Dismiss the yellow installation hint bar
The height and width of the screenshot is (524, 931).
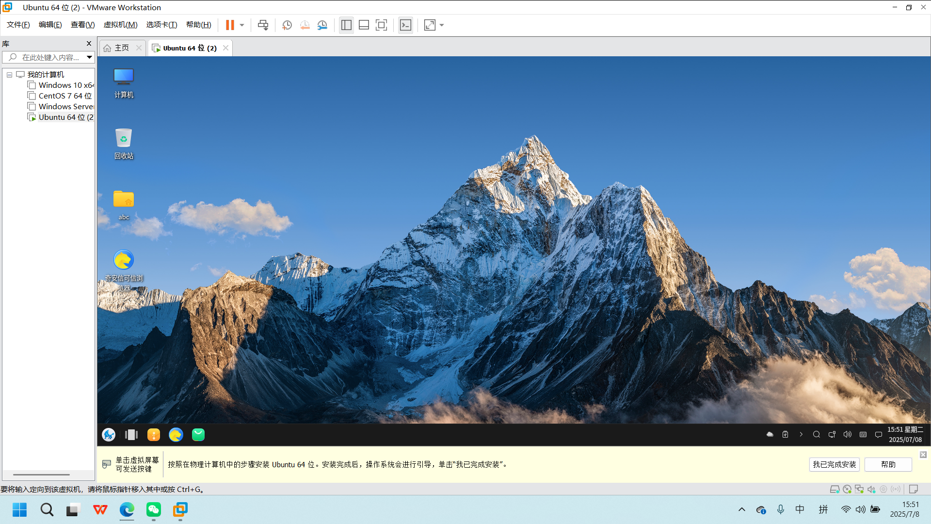pos(923,455)
